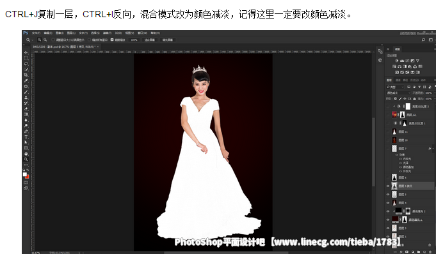Select the Move tool
Screen dimensions: 436x254
(x=26, y=52)
